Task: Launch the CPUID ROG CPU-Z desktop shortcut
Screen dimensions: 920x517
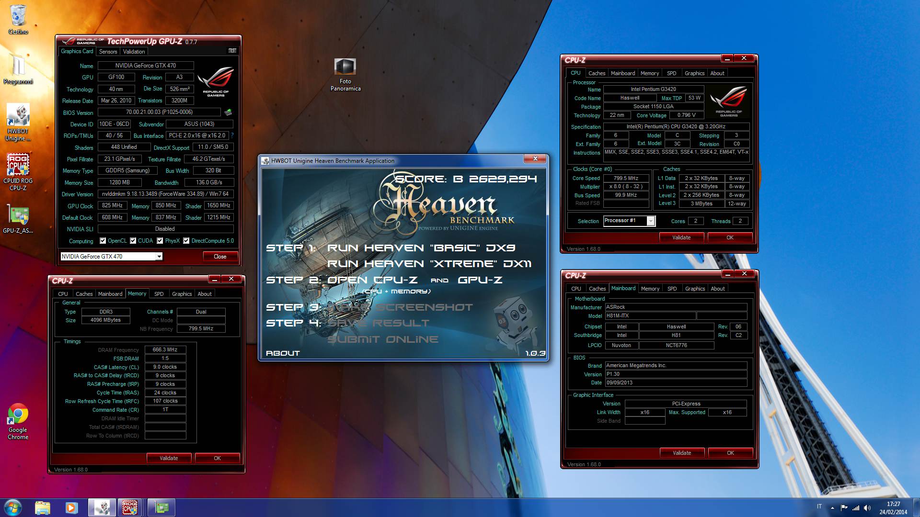Action: 18,172
